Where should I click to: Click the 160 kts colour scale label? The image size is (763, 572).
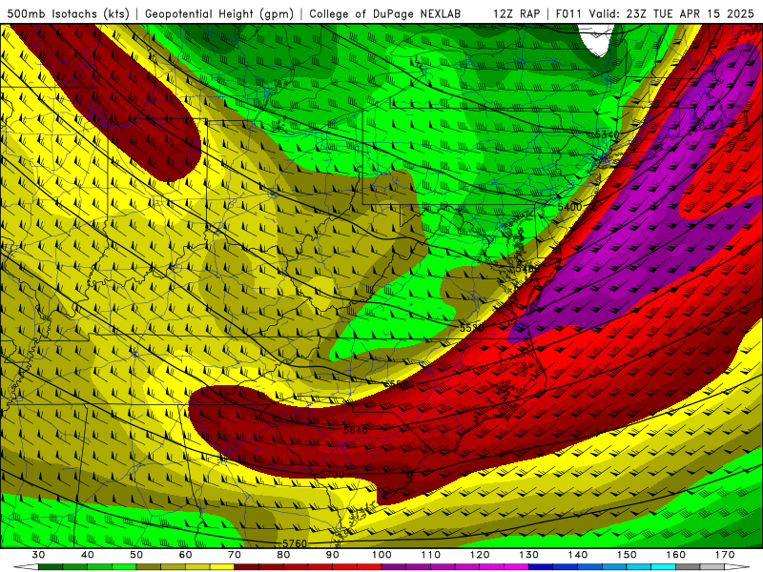click(x=676, y=555)
